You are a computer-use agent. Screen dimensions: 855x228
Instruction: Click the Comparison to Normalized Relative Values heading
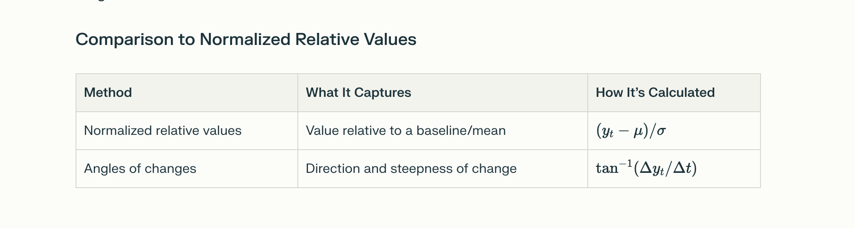click(x=246, y=39)
